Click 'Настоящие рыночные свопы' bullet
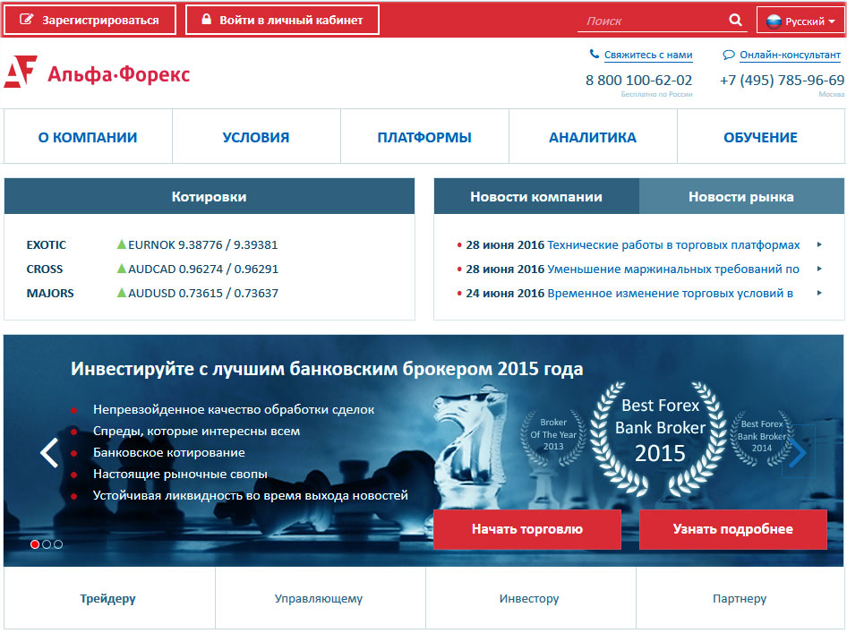The image size is (847, 633). pos(181,474)
